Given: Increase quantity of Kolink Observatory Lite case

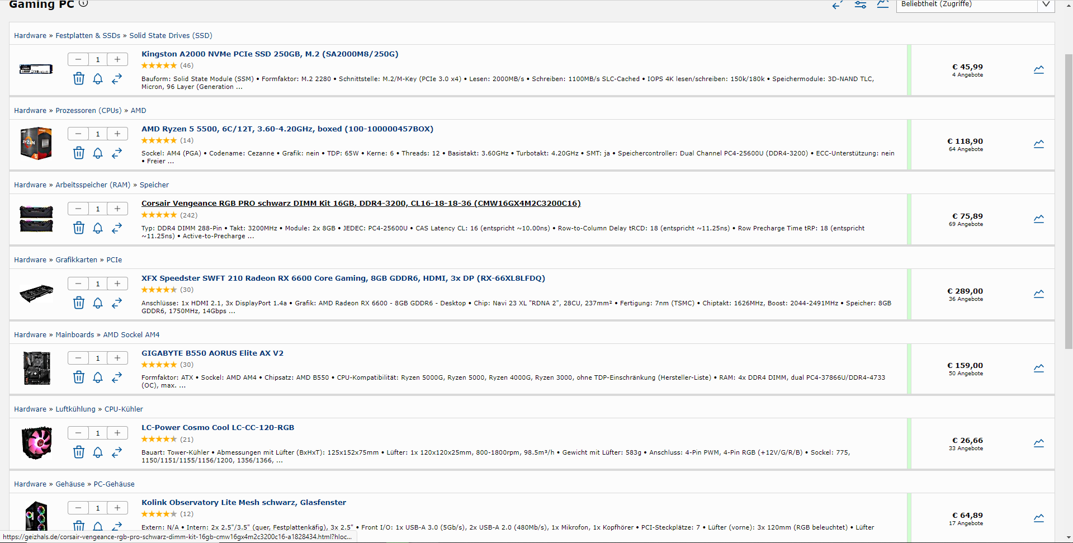Looking at the screenshot, I should (117, 508).
